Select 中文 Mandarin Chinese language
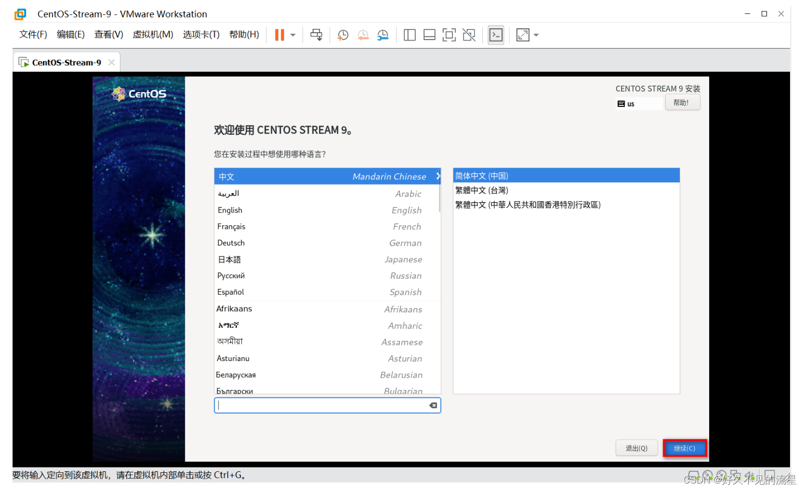This screenshot has height=490, width=805. pyautogui.click(x=327, y=177)
